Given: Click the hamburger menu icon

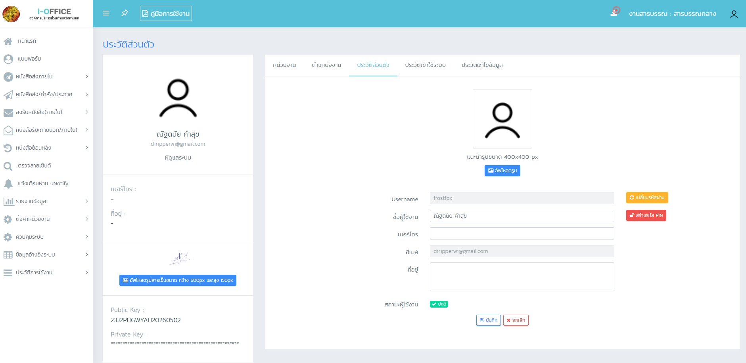Looking at the screenshot, I should (106, 13).
